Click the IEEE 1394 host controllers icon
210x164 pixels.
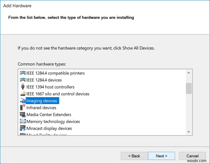point(23,87)
